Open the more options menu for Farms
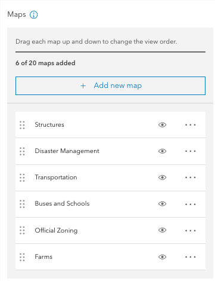 click(x=191, y=257)
